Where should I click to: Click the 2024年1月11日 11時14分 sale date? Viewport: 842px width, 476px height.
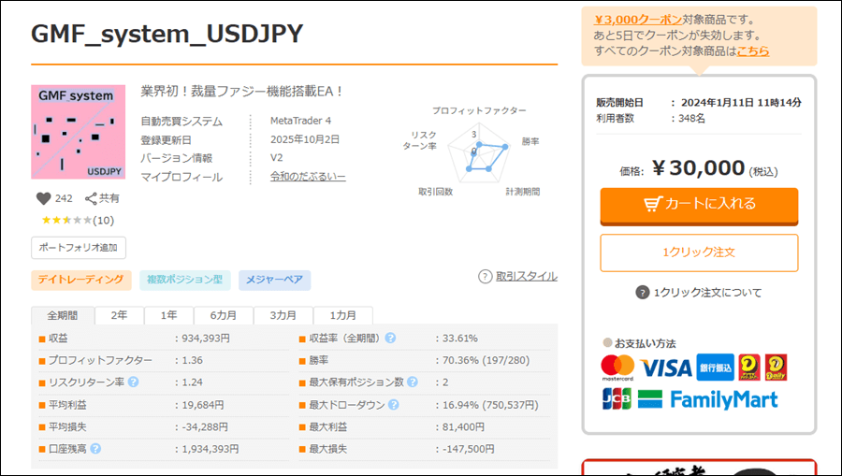(741, 103)
